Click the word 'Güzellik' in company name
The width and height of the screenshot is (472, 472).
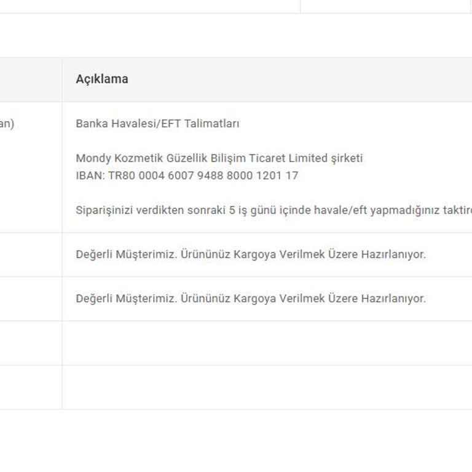187,158
